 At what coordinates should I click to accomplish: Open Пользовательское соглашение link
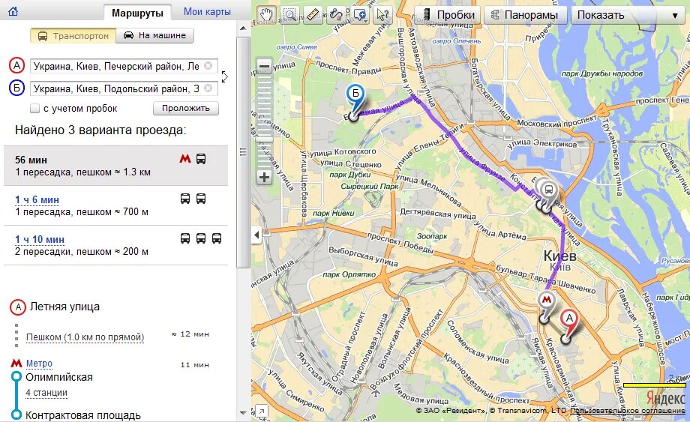628,411
